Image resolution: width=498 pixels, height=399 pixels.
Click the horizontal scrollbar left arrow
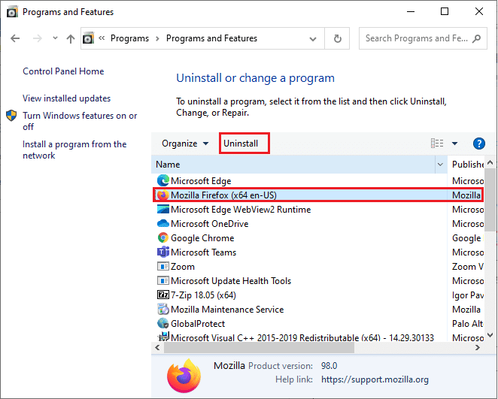[157, 348]
